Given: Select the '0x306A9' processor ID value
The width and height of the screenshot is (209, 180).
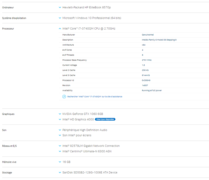Looking at the screenshot, I should [146, 80].
